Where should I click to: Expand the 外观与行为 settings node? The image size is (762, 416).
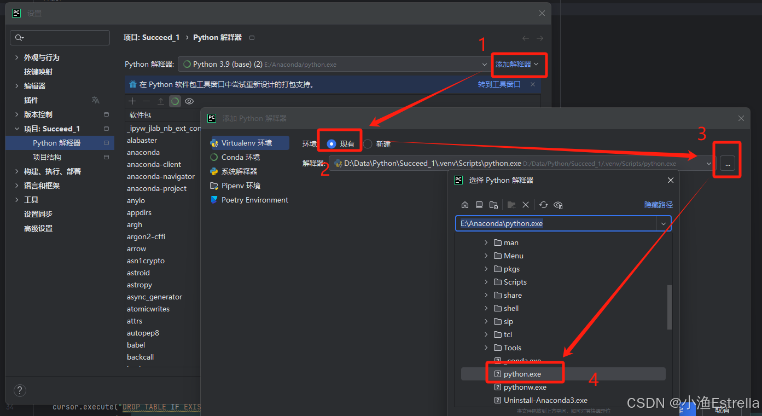[16, 57]
